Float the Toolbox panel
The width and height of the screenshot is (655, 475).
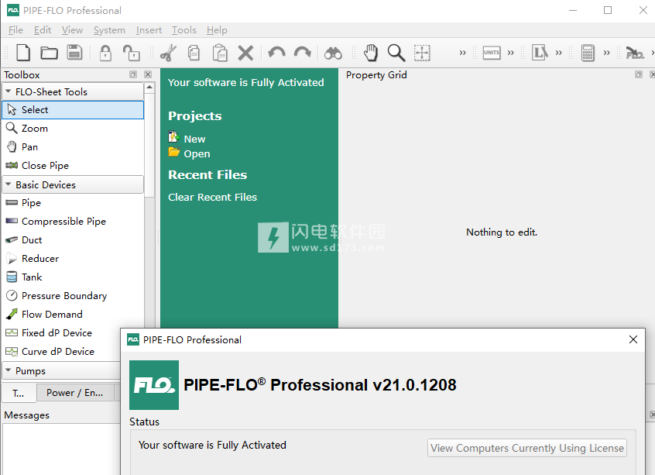point(133,74)
